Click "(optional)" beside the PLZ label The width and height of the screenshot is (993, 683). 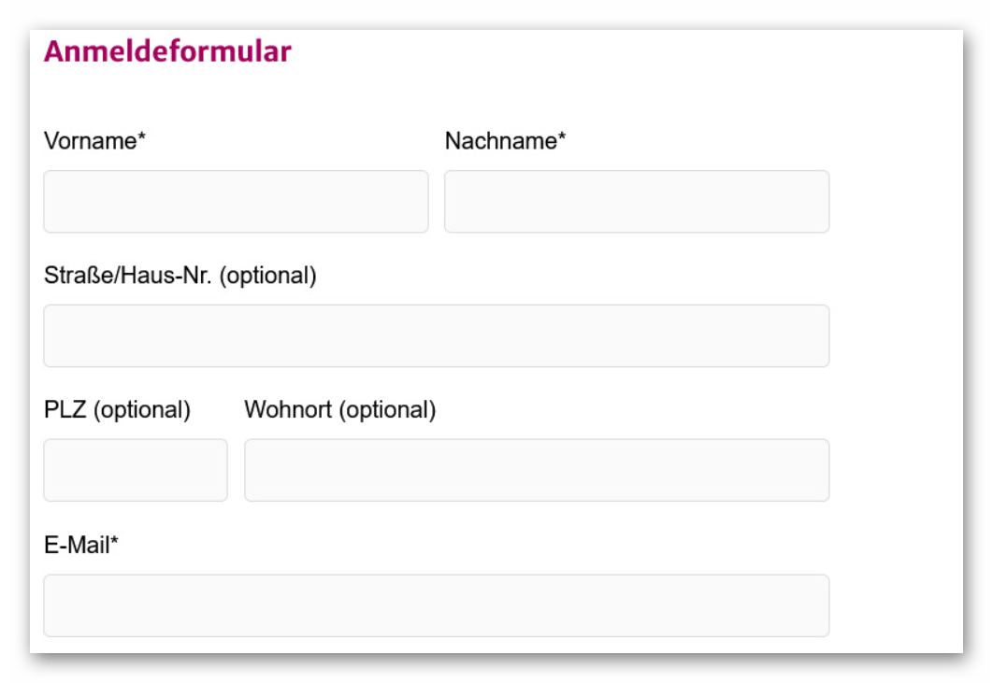142,411
